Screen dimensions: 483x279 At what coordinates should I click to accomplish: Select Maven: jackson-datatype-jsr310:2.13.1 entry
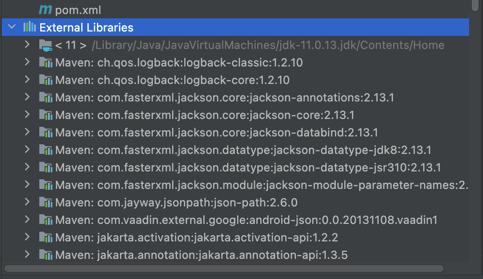point(248,167)
